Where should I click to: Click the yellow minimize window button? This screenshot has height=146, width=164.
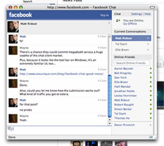[16, 8]
